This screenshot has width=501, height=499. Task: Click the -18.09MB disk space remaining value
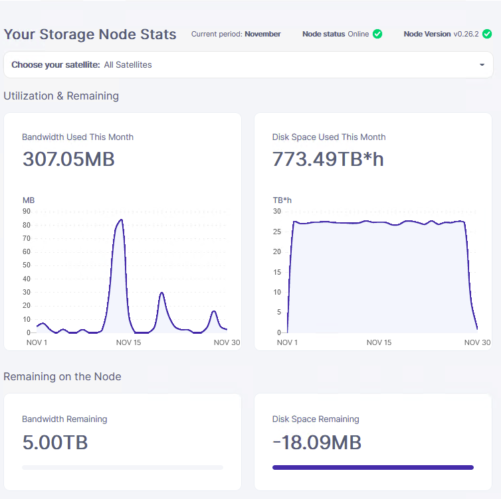coord(317,443)
